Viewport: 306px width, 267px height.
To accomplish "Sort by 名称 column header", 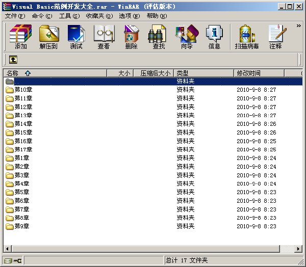I will (x=55, y=73).
